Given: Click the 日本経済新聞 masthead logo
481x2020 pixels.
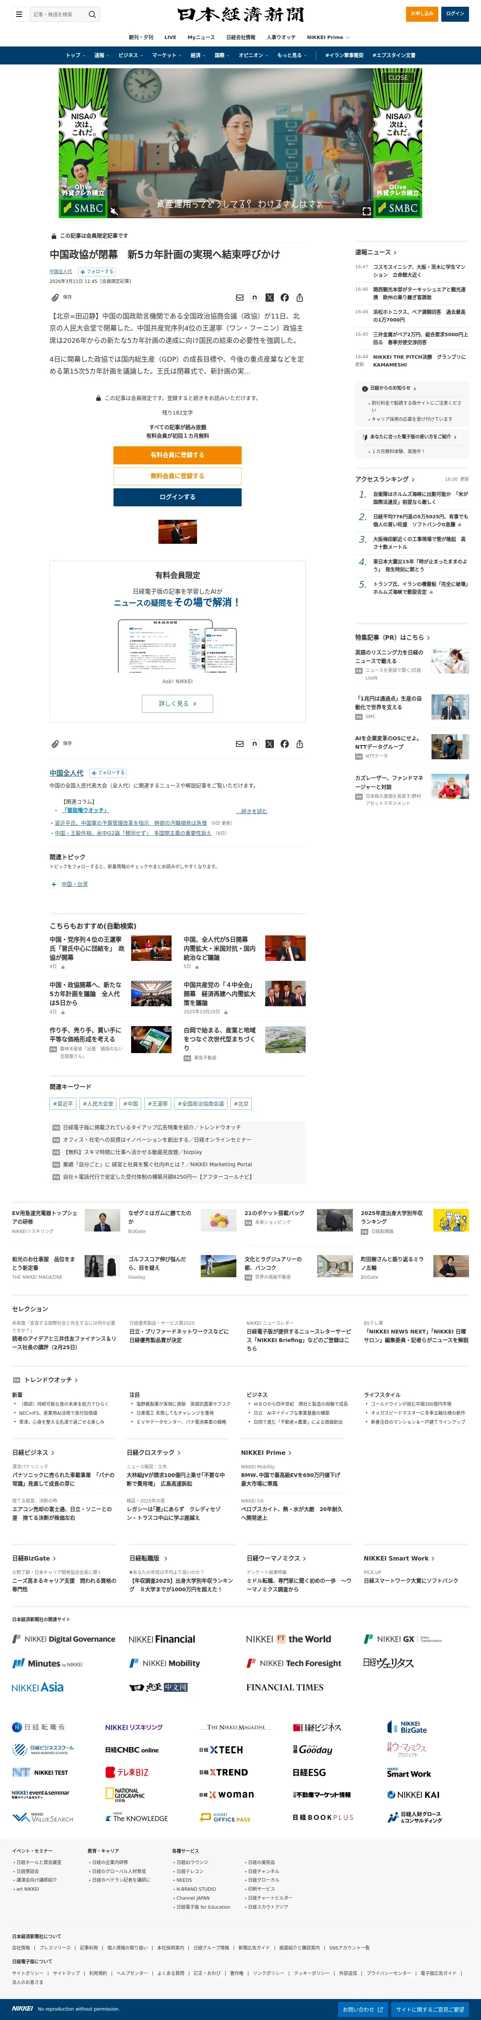Looking at the screenshot, I should tap(240, 14).
